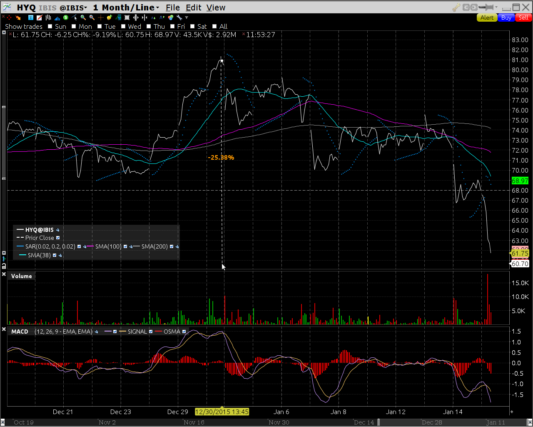Zoom in with the green magnifier
The width and height of the screenshot is (533, 427).
[83, 18]
